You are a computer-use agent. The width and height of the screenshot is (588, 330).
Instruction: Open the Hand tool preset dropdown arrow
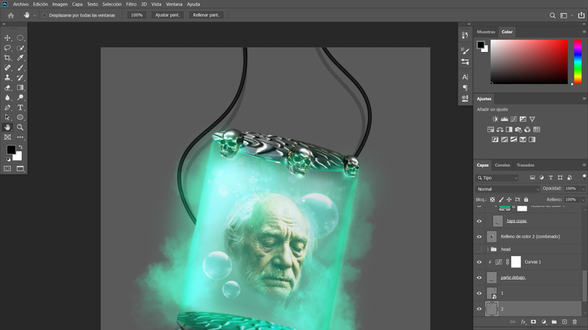pos(34,15)
